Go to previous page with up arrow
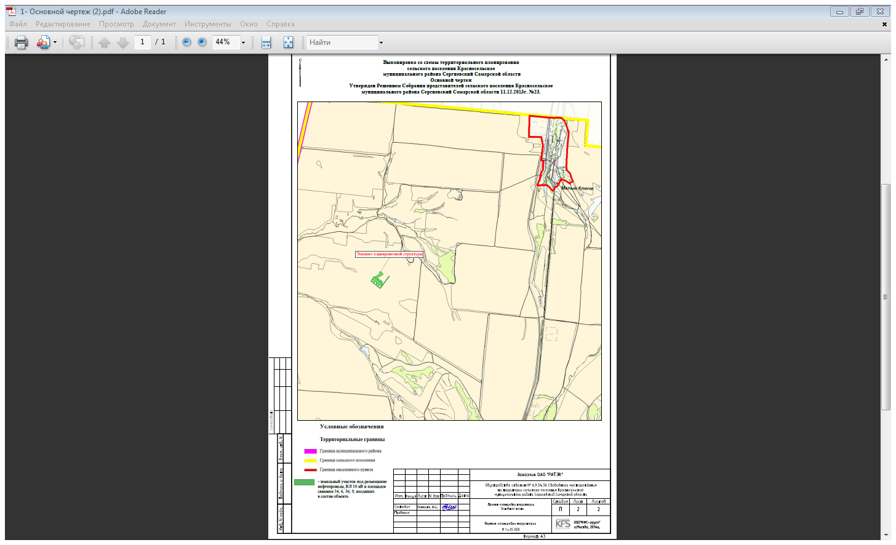 pos(105,42)
